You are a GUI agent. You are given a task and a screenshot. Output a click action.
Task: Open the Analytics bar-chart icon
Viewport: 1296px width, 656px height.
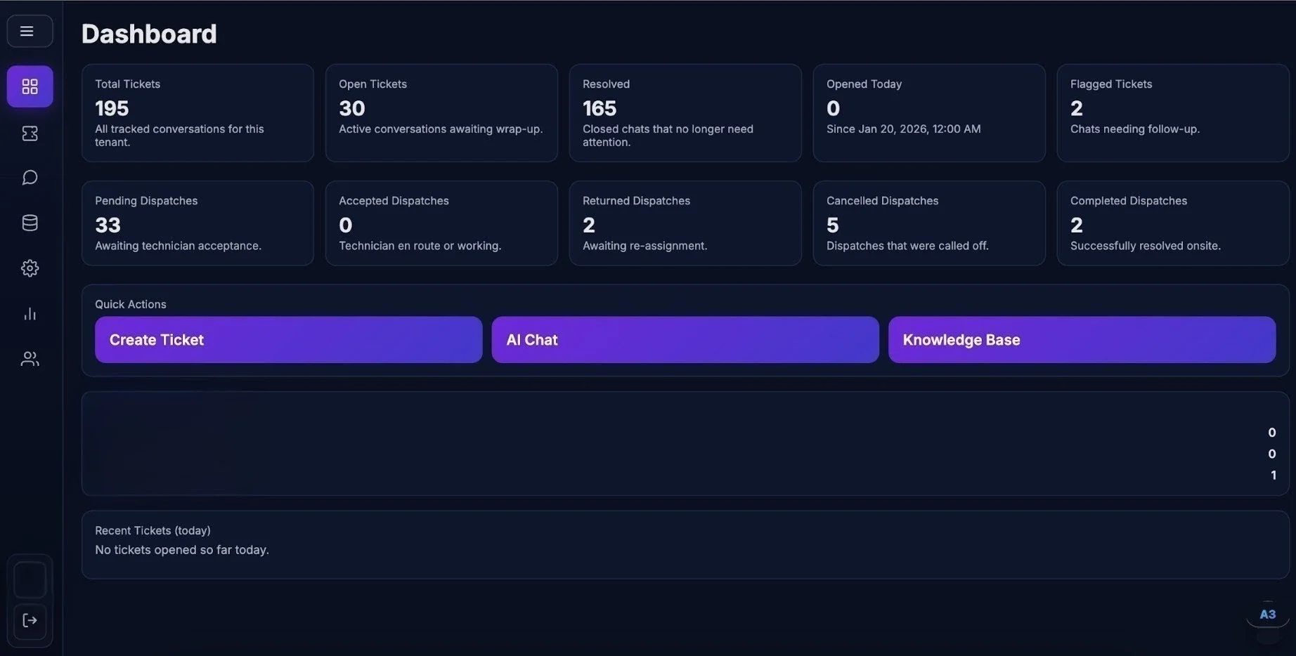coord(30,313)
